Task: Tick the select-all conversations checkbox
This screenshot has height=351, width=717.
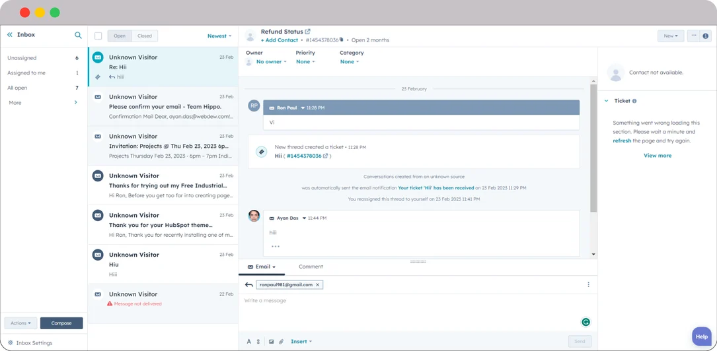Action: [98, 36]
